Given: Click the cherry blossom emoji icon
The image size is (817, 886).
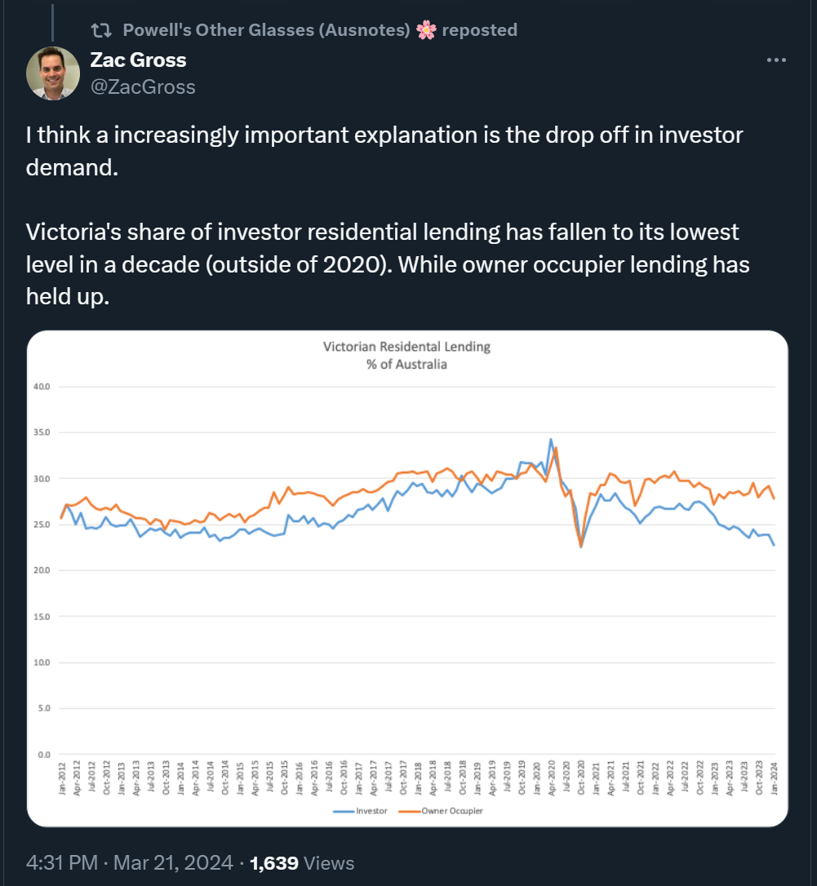Looking at the screenshot, I should (x=426, y=30).
